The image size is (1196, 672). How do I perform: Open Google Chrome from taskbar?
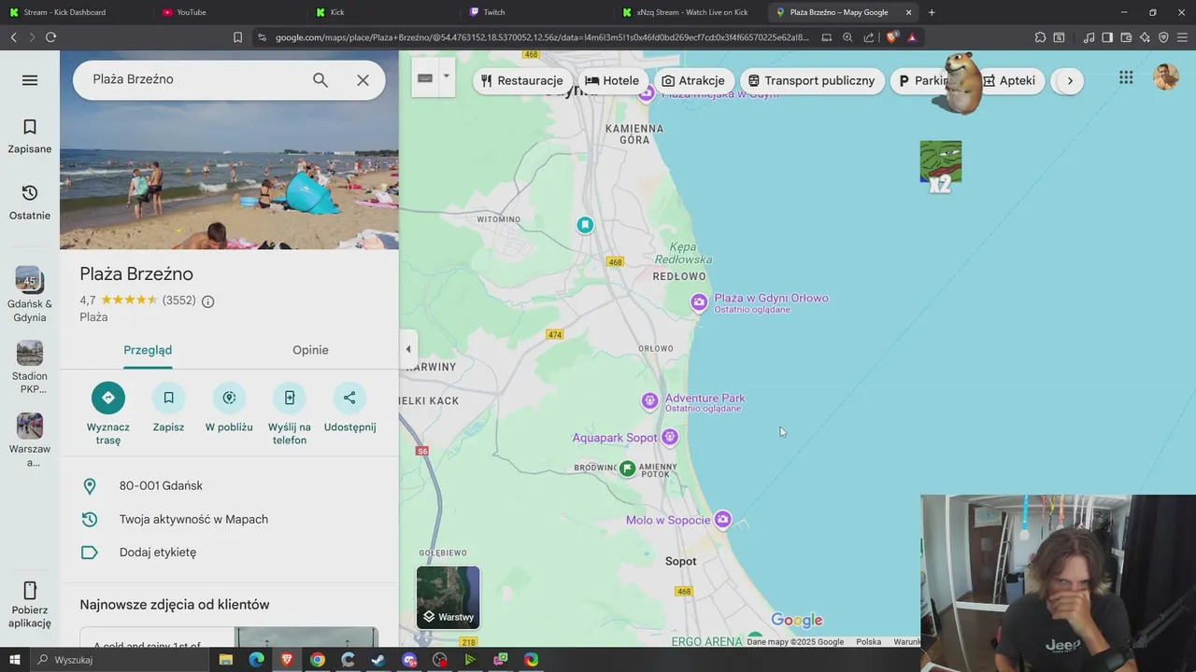[x=317, y=660]
